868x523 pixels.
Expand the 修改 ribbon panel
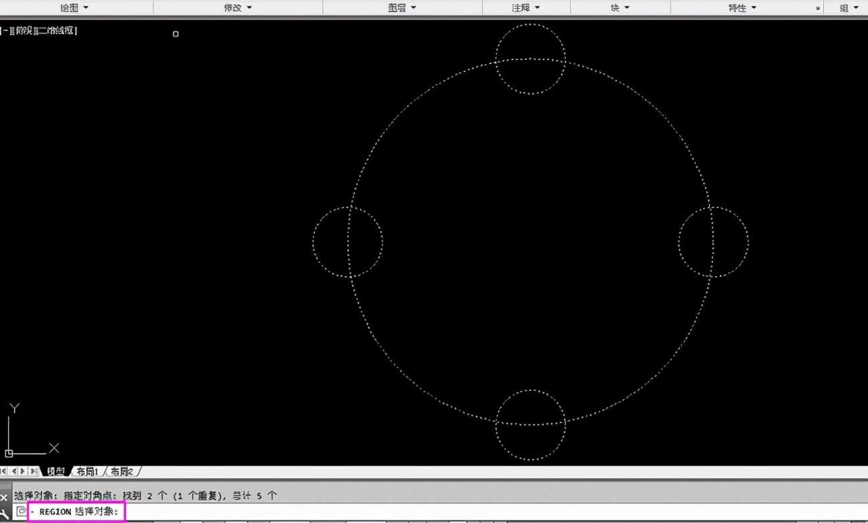coord(238,7)
